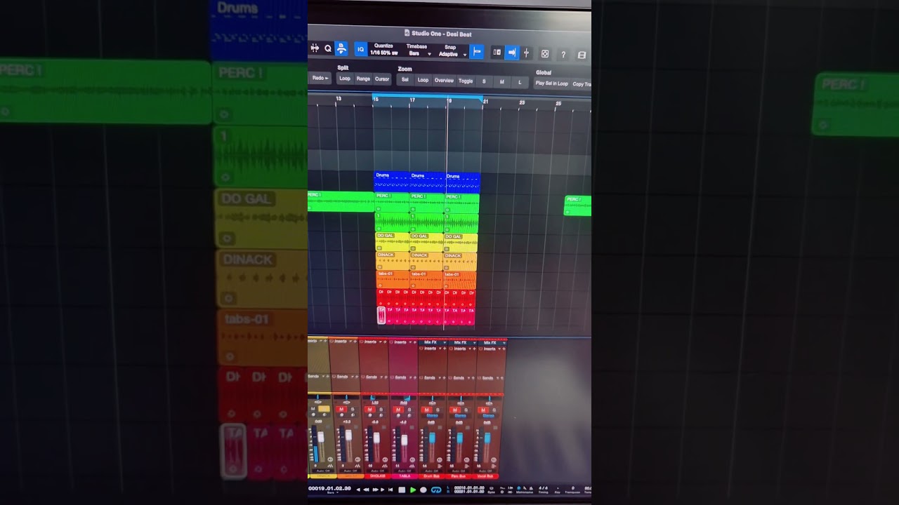Solo the Perc Bus channel

[466, 410]
